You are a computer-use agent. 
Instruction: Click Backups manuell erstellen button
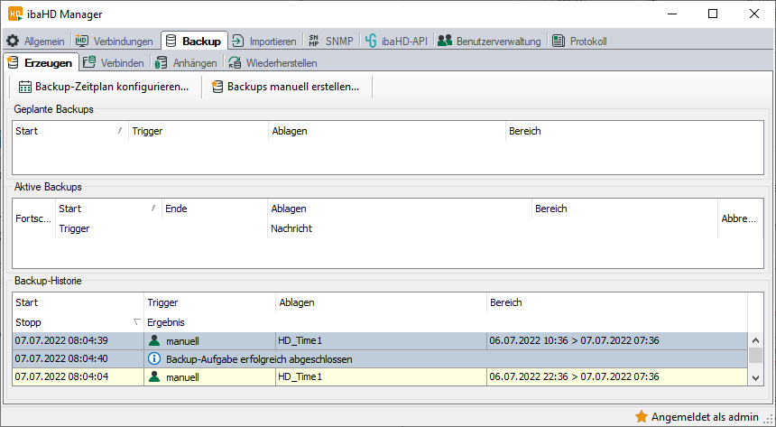[285, 88]
